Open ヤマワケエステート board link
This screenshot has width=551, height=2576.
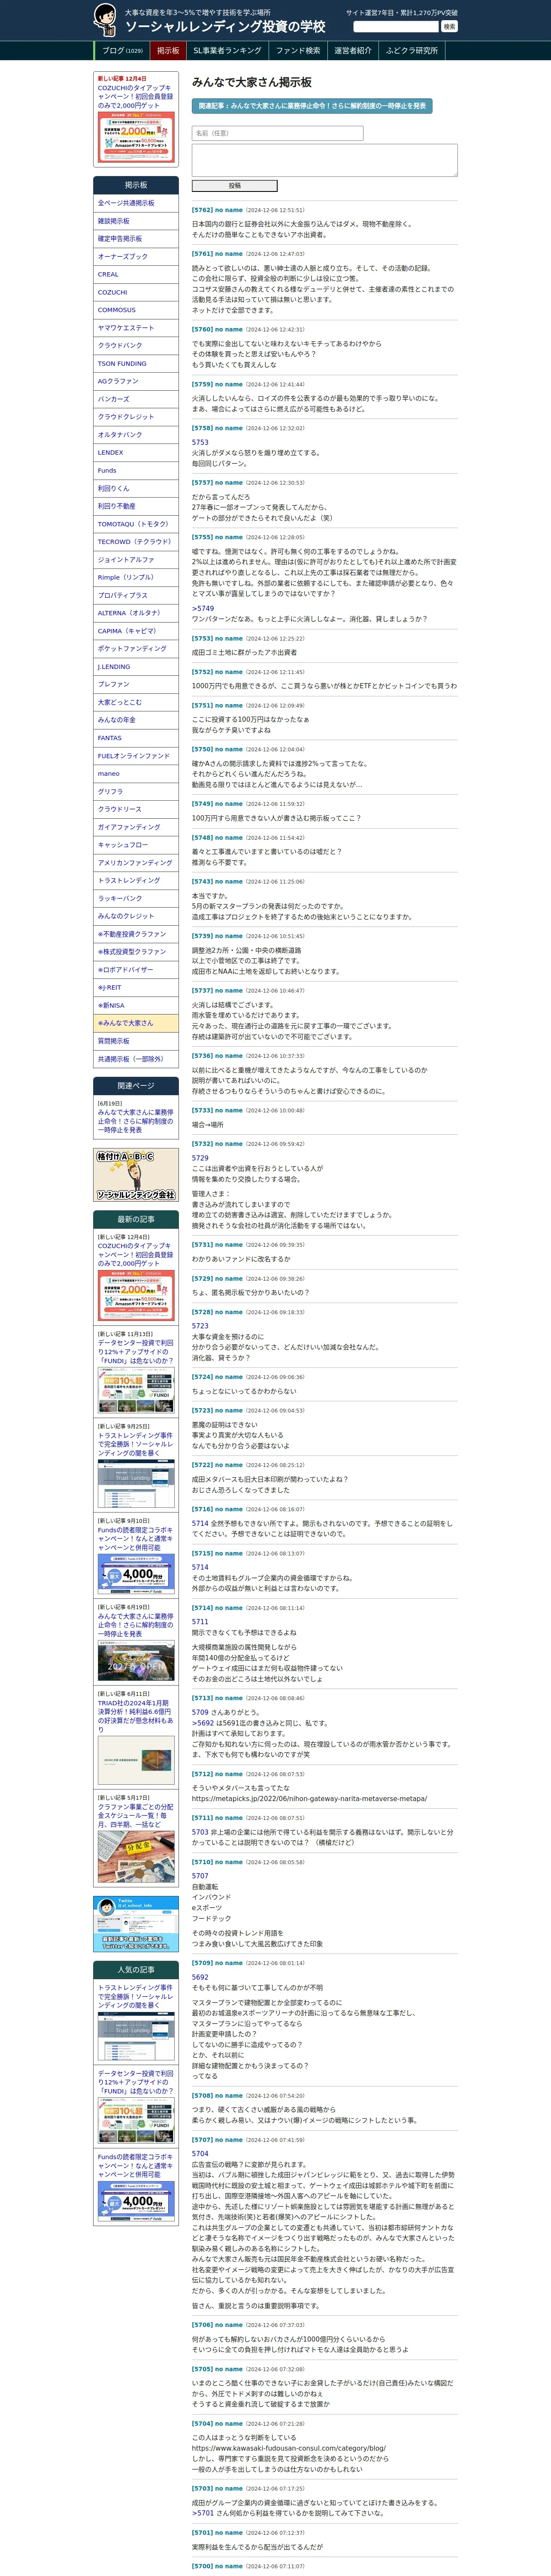pyautogui.click(x=136, y=328)
